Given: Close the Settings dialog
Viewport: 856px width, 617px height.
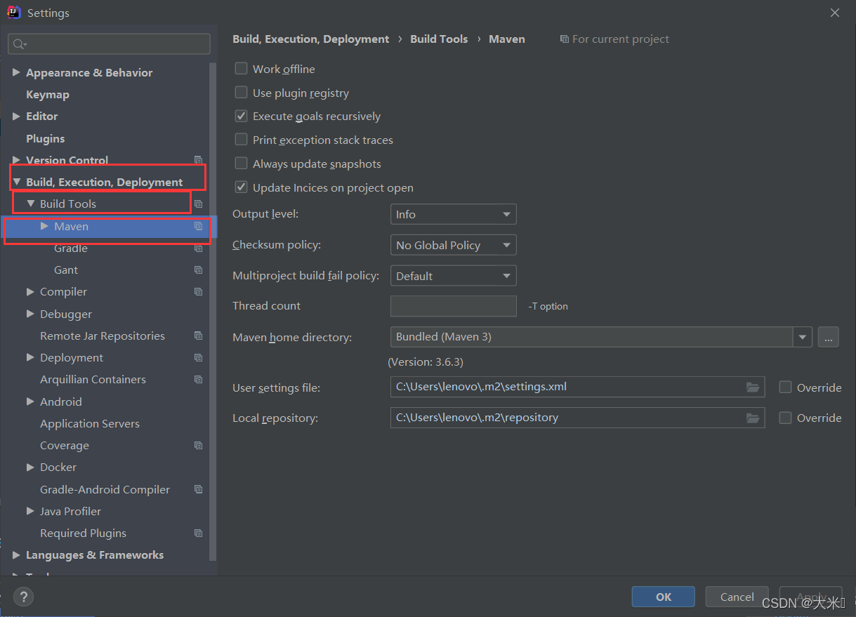Looking at the screenshot, I should coord(835,13).
